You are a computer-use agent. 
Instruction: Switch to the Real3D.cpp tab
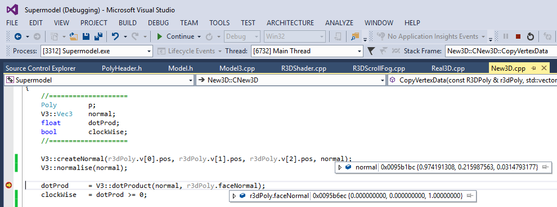click(x=448, y=68)
